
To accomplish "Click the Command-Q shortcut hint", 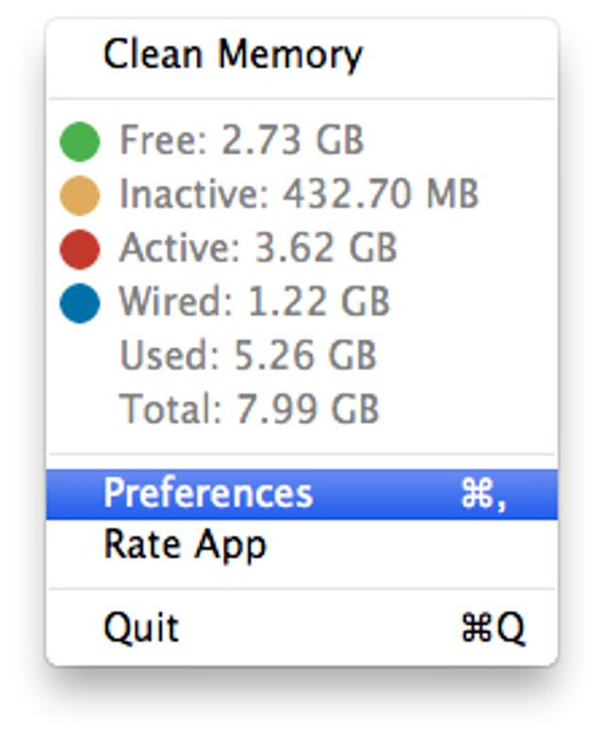I will coord(492,629).
